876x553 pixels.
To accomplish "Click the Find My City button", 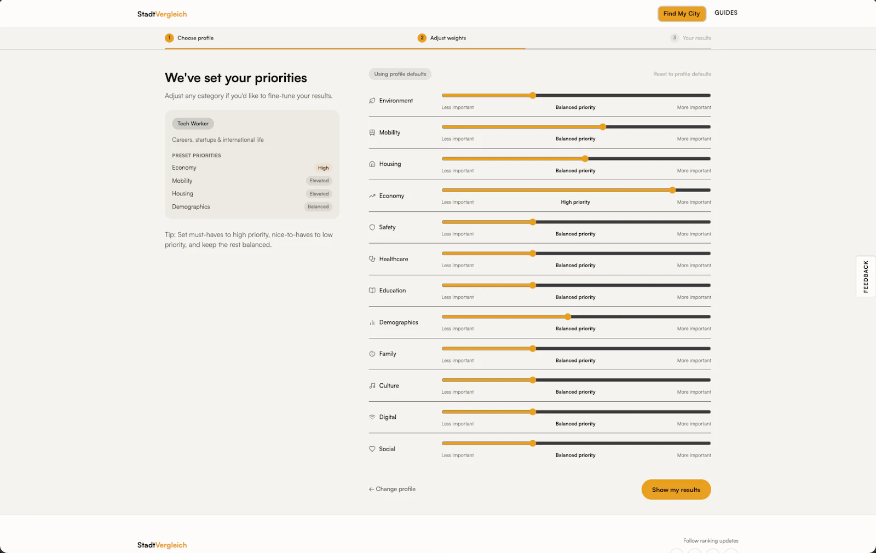I will pyautogui.click(x=682, y=14).
